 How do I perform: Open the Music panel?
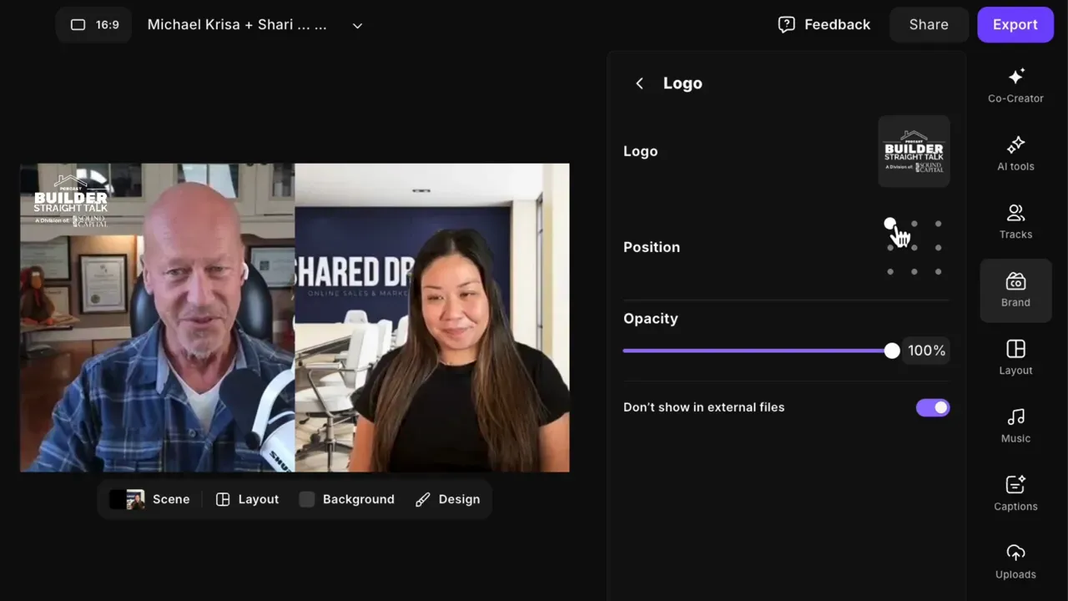[1015, 426]
